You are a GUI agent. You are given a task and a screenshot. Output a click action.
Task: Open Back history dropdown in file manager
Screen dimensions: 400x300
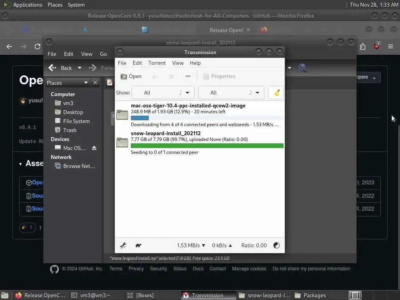point(80,68)
